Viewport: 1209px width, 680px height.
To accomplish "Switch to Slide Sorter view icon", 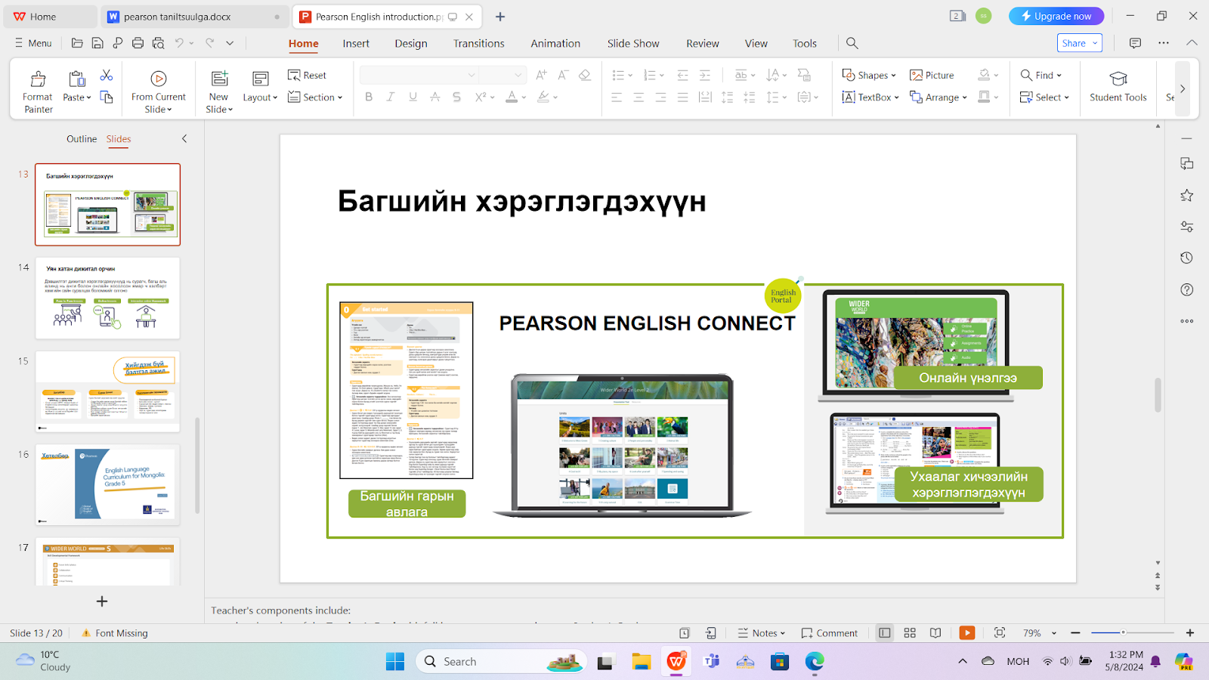I will [910, 633].
